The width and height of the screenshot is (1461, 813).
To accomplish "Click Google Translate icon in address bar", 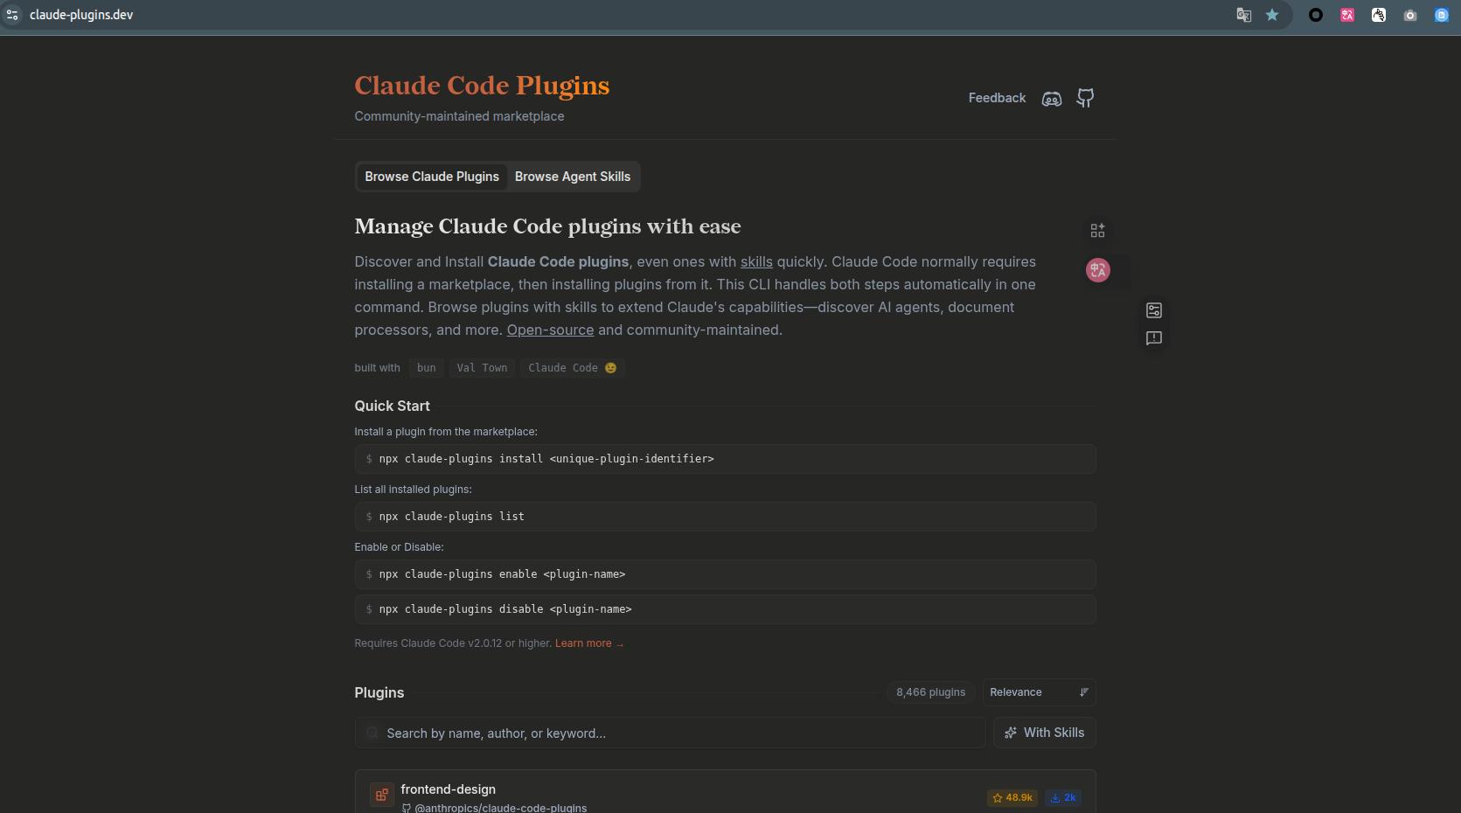I will pyautogui.click(x=1243, y=15).
